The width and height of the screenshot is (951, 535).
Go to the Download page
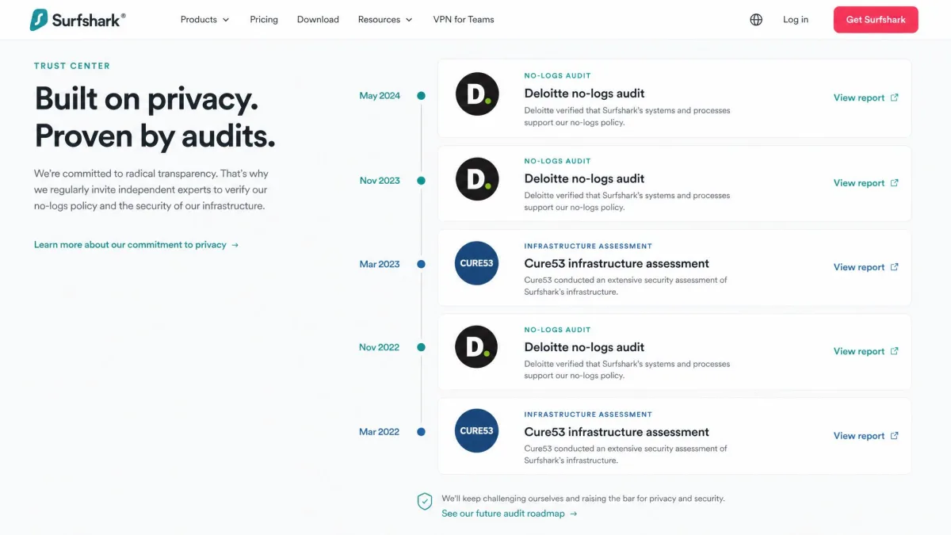pyautogui.click(x=318, y=20)
